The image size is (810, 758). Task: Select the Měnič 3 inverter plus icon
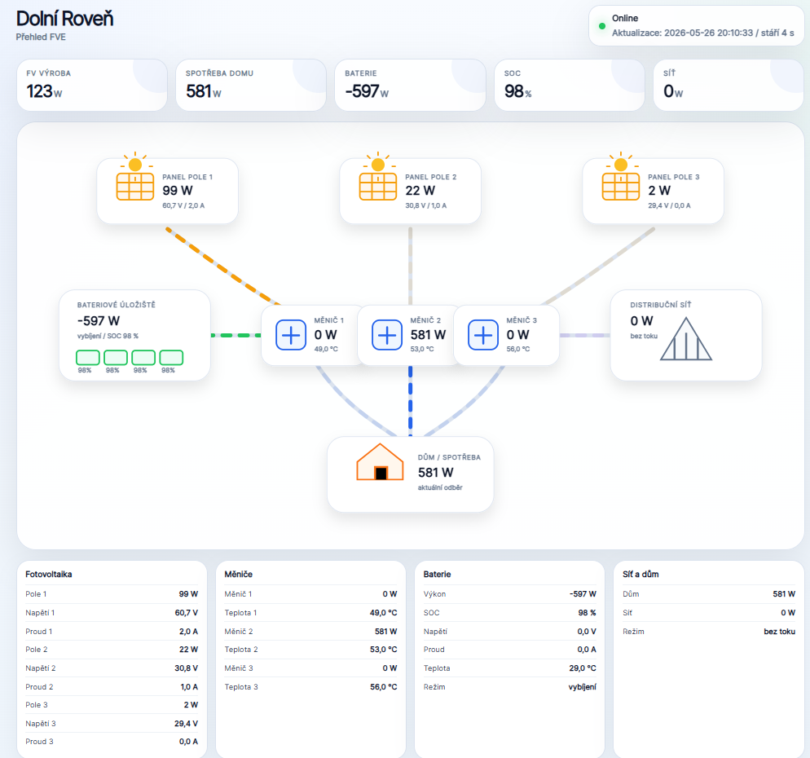[x=483, y=335]
